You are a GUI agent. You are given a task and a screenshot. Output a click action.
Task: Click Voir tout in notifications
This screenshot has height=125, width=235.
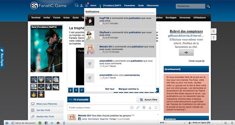[110, 89]
